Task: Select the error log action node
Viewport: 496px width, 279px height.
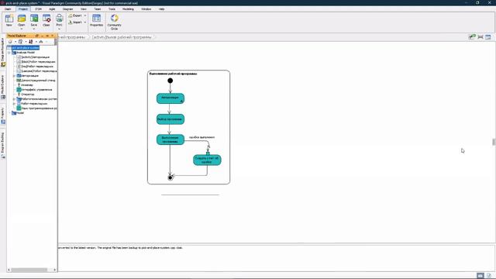Action: (x=207, y=160)
